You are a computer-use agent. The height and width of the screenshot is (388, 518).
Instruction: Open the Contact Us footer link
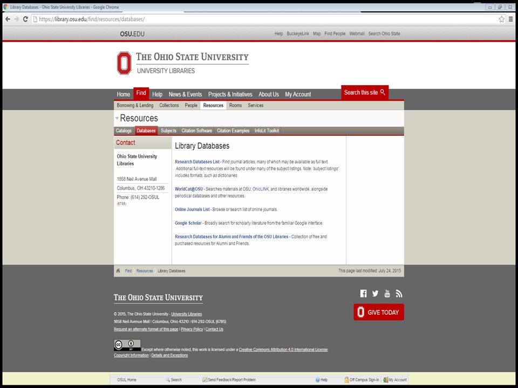[214, 329]
